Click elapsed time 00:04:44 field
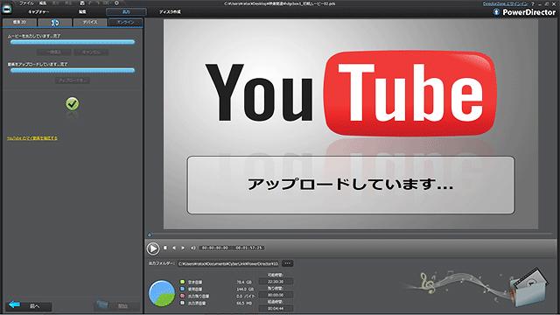Viewport: 560px width, 315px height. [x=276, y=308]
